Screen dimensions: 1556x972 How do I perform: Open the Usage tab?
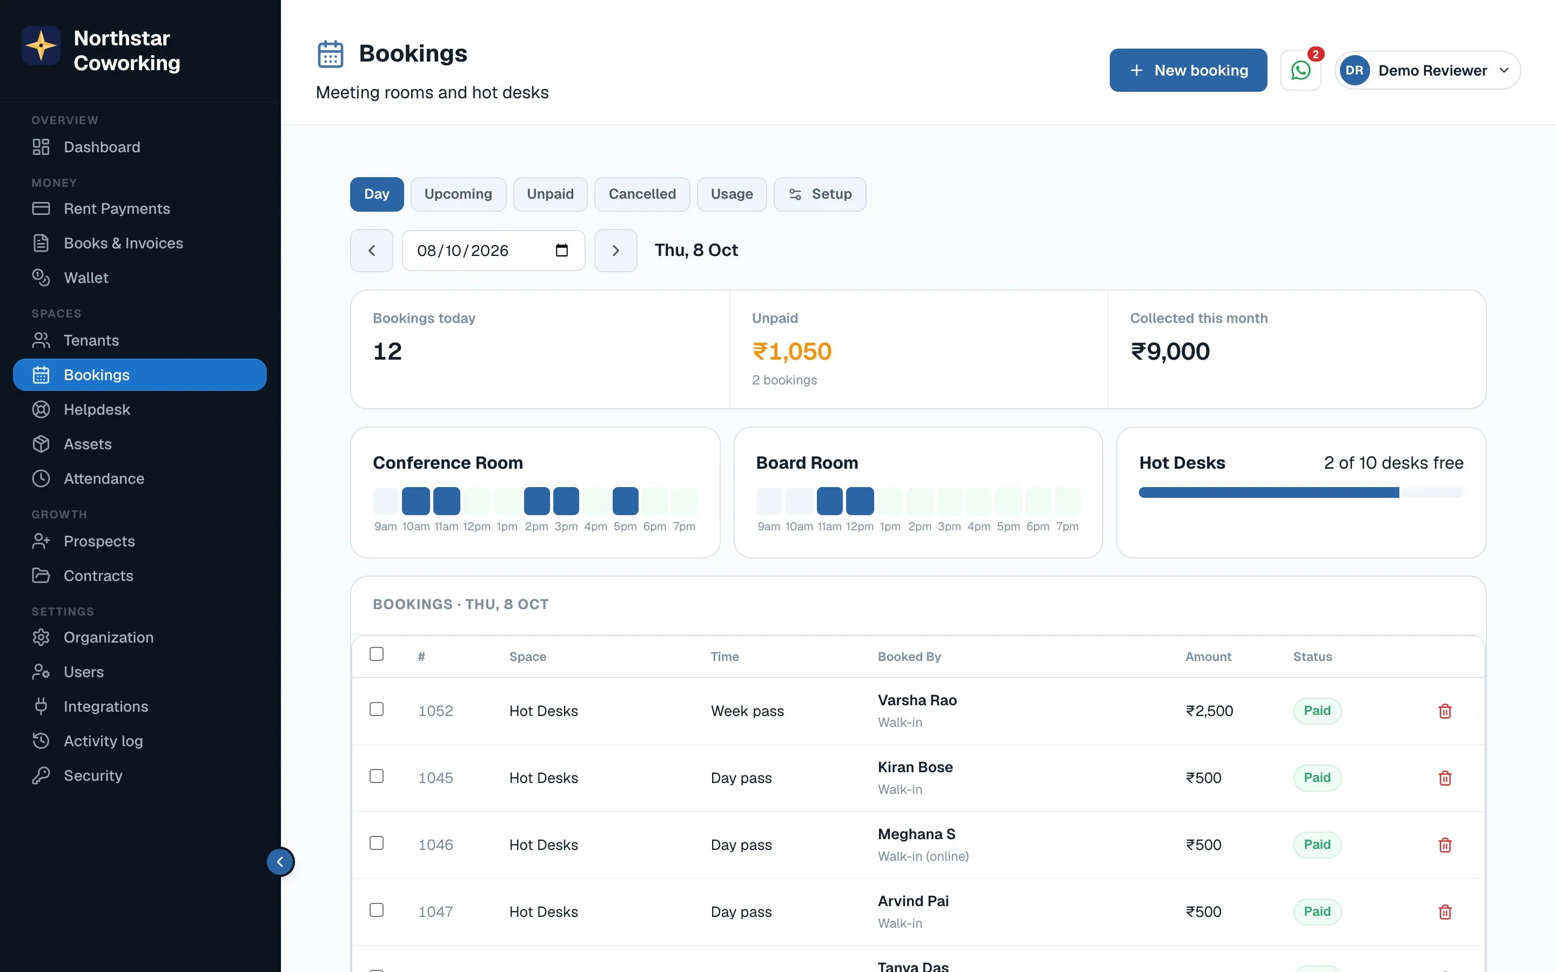[732, 194]
